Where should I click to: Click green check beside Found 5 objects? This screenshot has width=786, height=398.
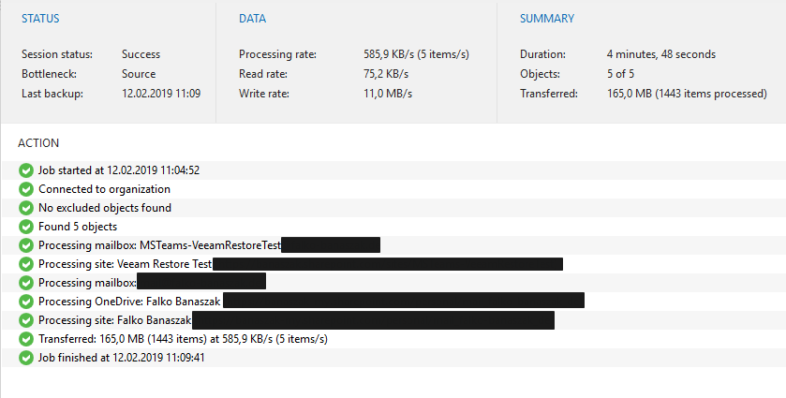click(26, 227)
